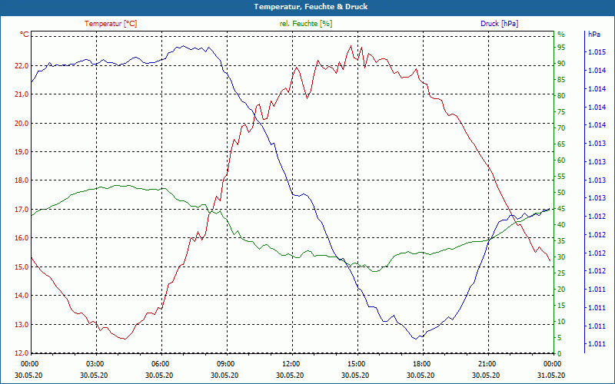Screen dimensions: 615x384
Task: Click the 60 value on humidity axis
Action: click(561, 161)
